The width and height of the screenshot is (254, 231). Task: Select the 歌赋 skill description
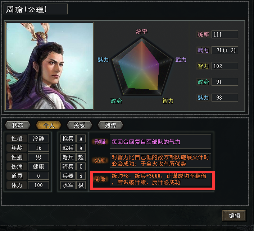click(x=160, y=142)
